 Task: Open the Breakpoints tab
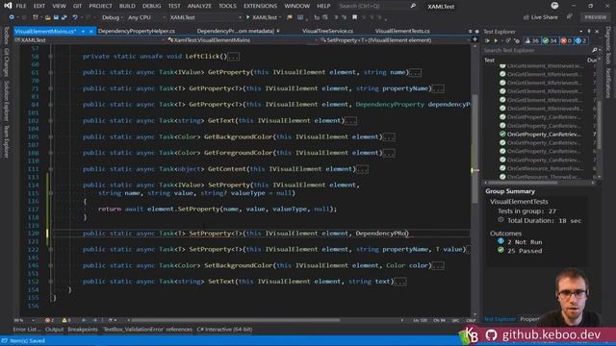[83, 330]
